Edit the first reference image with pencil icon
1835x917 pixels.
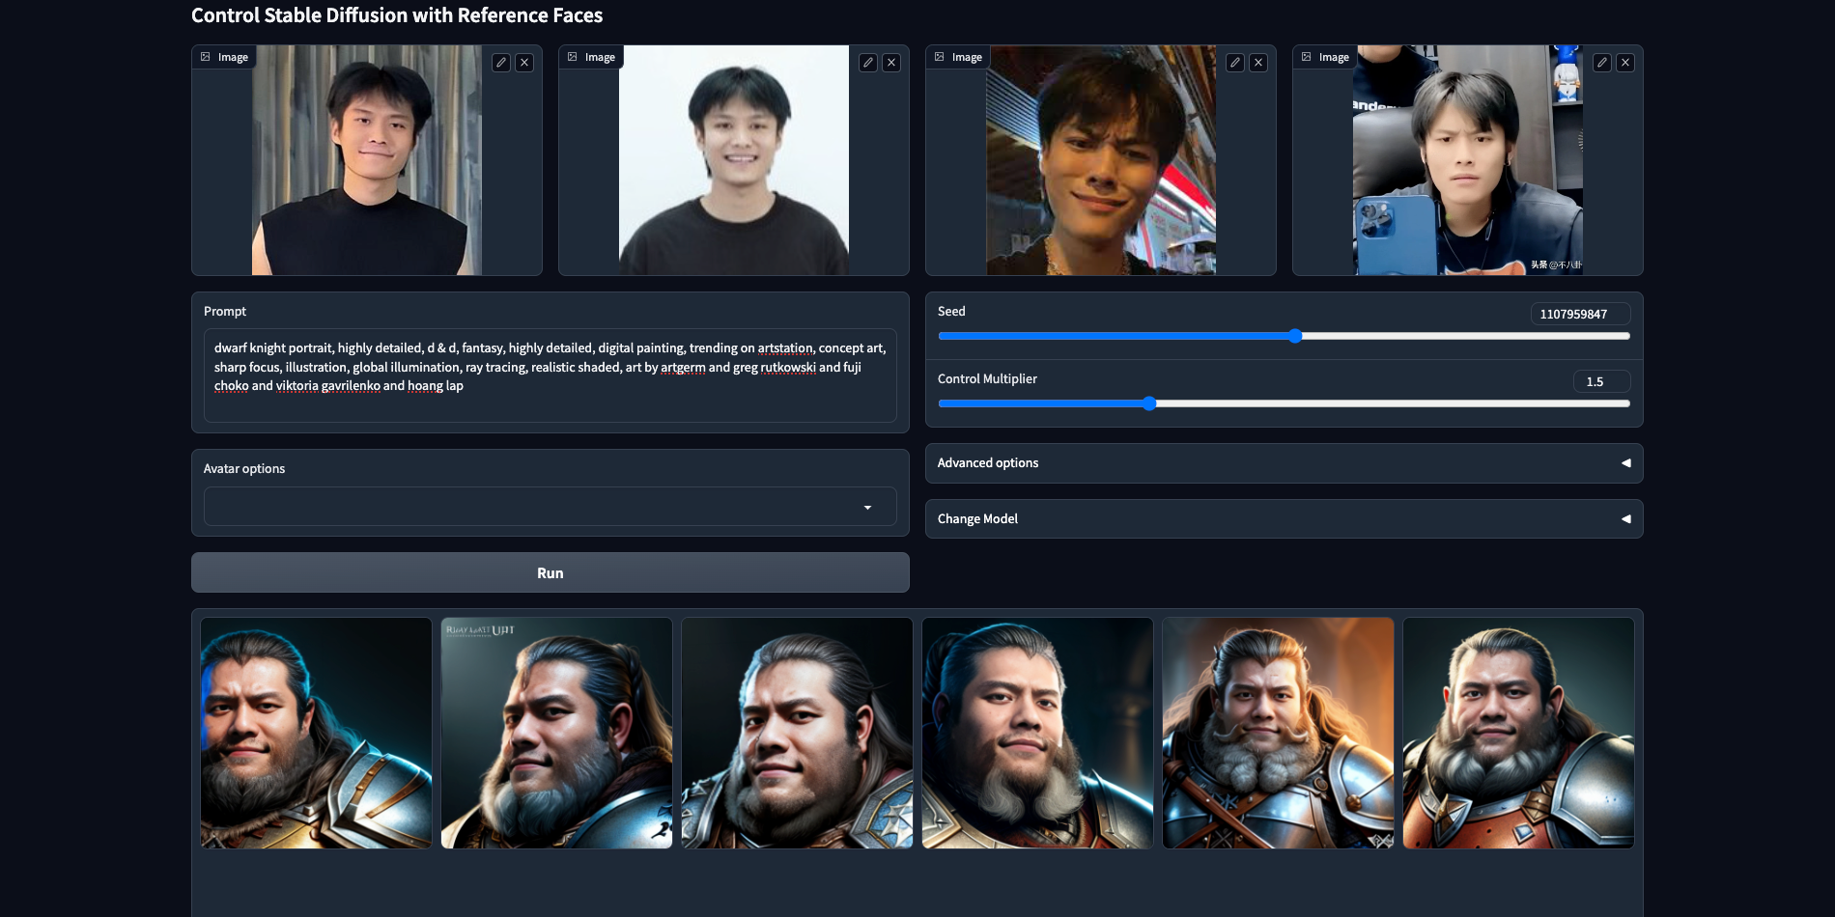(x=501, y=63)
